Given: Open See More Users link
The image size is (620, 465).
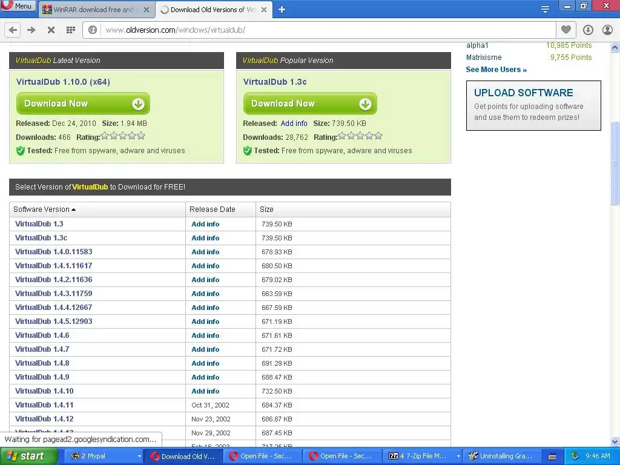Looking at the screenshot, I should 496,70.
